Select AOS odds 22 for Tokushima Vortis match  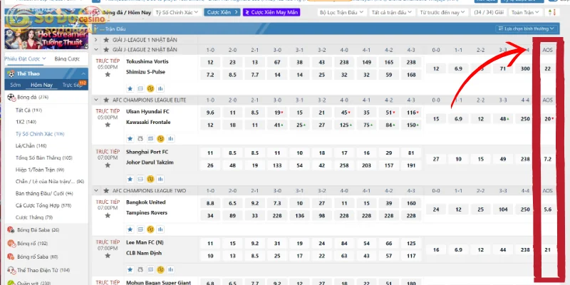547,68
